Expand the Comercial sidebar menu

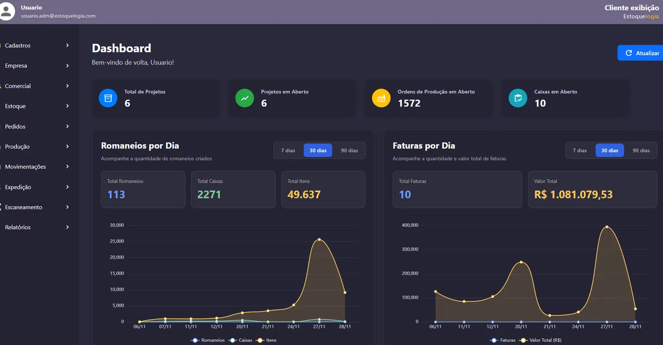coord(37,86)
